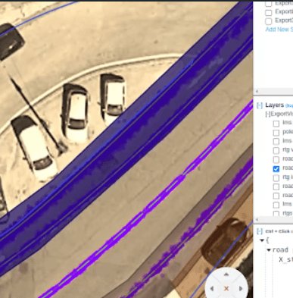293x298 pixels.
Task: Enable the rtg i layer checkbox
Action: [276, 178]
